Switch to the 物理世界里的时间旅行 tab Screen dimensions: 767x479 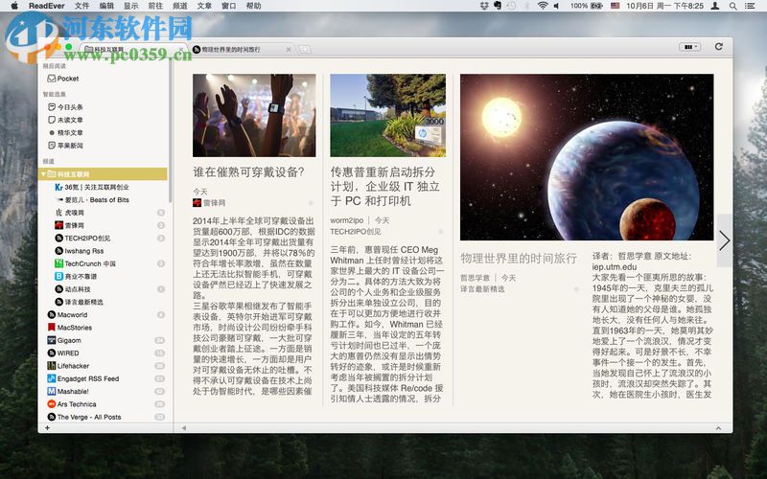(x=231, y=50)
